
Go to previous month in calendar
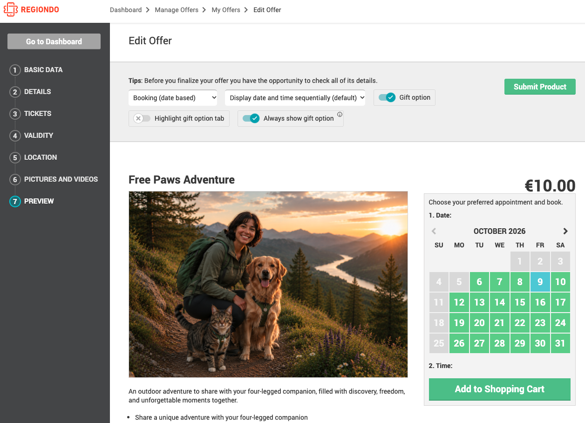(x=434, y=231)
